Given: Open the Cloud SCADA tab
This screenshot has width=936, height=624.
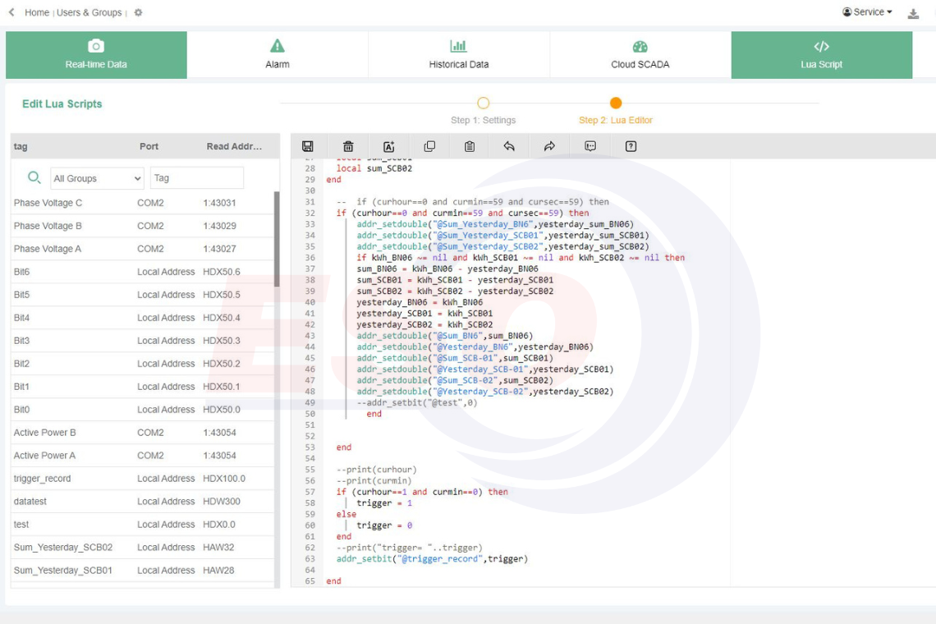Looking at the screenshot, I should click(x=640, y=55).
